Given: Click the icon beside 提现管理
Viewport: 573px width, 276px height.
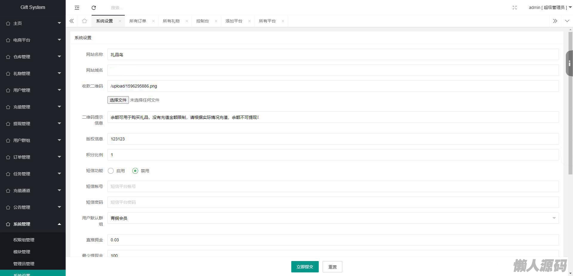Looking at the screenshot, I should tap(8, 124).
